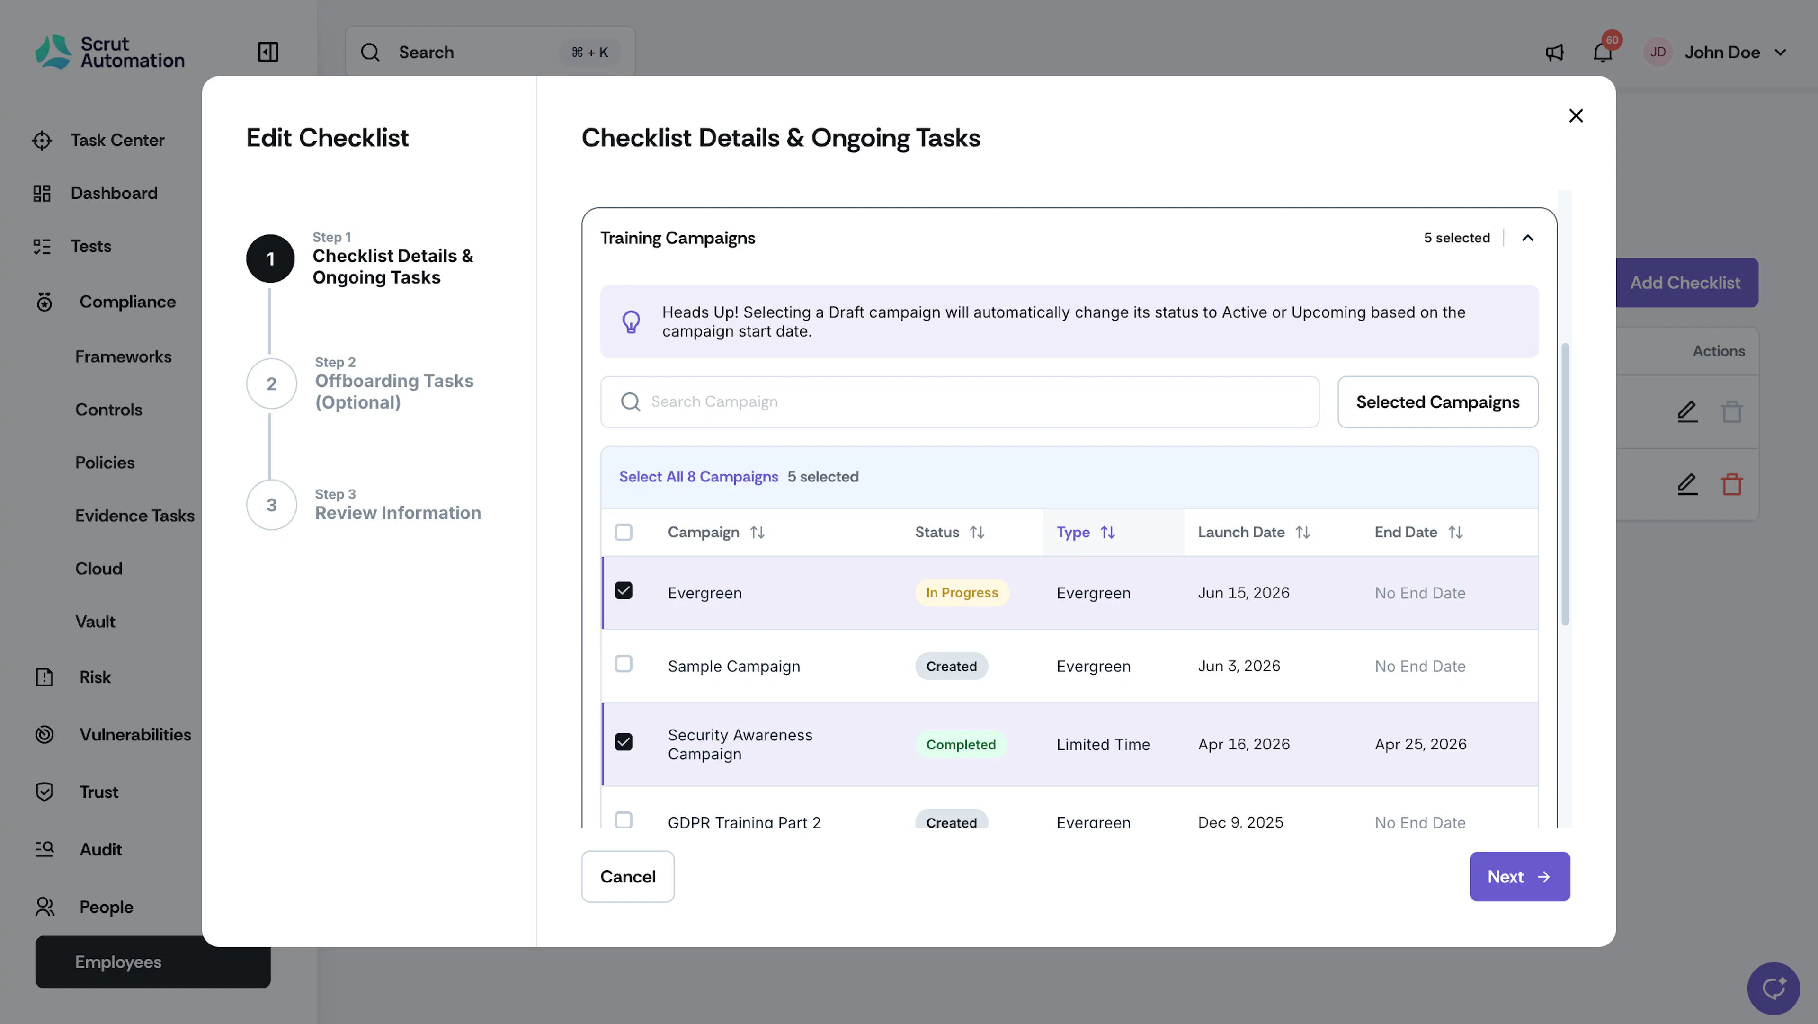Go to Step 3 Review Information
1818x1024 pixels.
click(364, 505)
